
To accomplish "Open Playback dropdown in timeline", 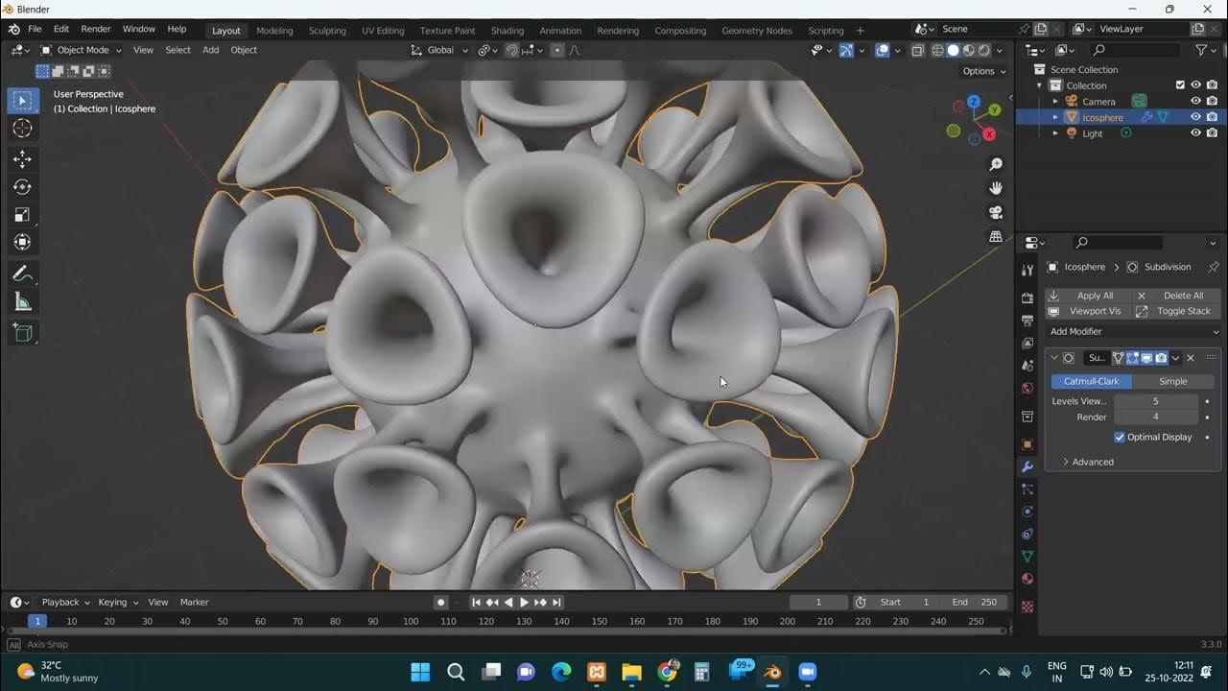I will (65, 602).
